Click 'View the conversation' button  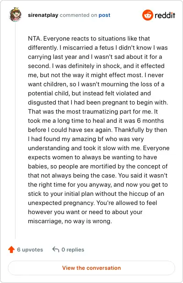(x=91, y=268)
